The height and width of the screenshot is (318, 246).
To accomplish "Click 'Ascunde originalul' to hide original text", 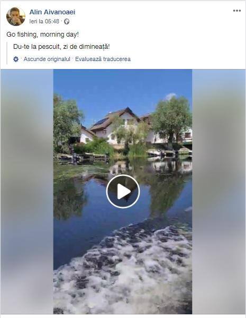I will [x=47, y=59].
